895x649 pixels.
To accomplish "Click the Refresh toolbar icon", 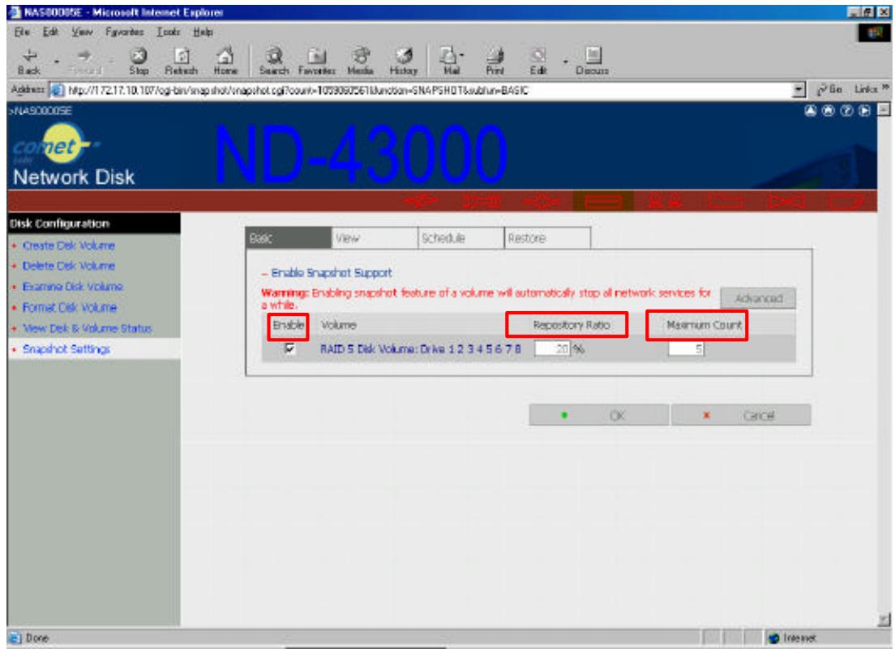I will click(182, 62).
